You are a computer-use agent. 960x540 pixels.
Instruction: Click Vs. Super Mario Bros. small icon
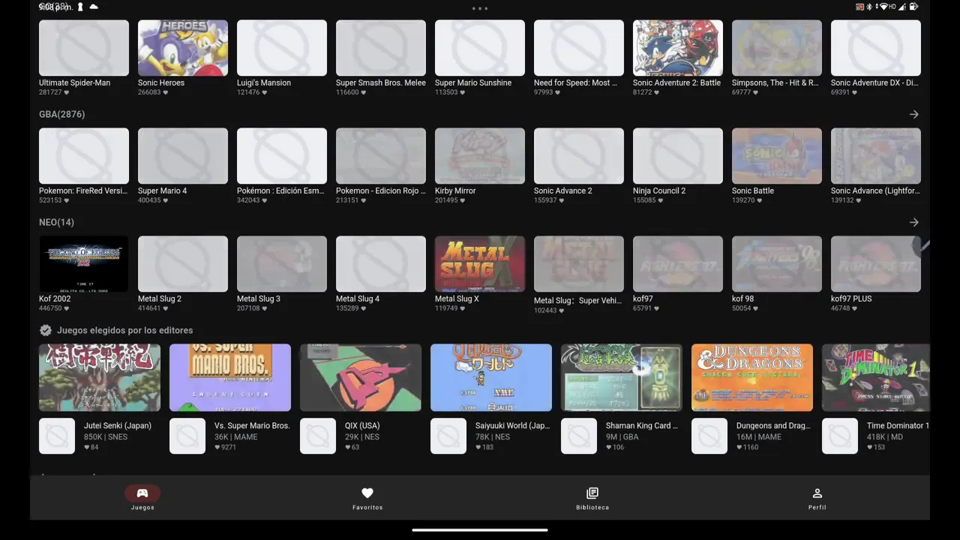click(187, 436)
